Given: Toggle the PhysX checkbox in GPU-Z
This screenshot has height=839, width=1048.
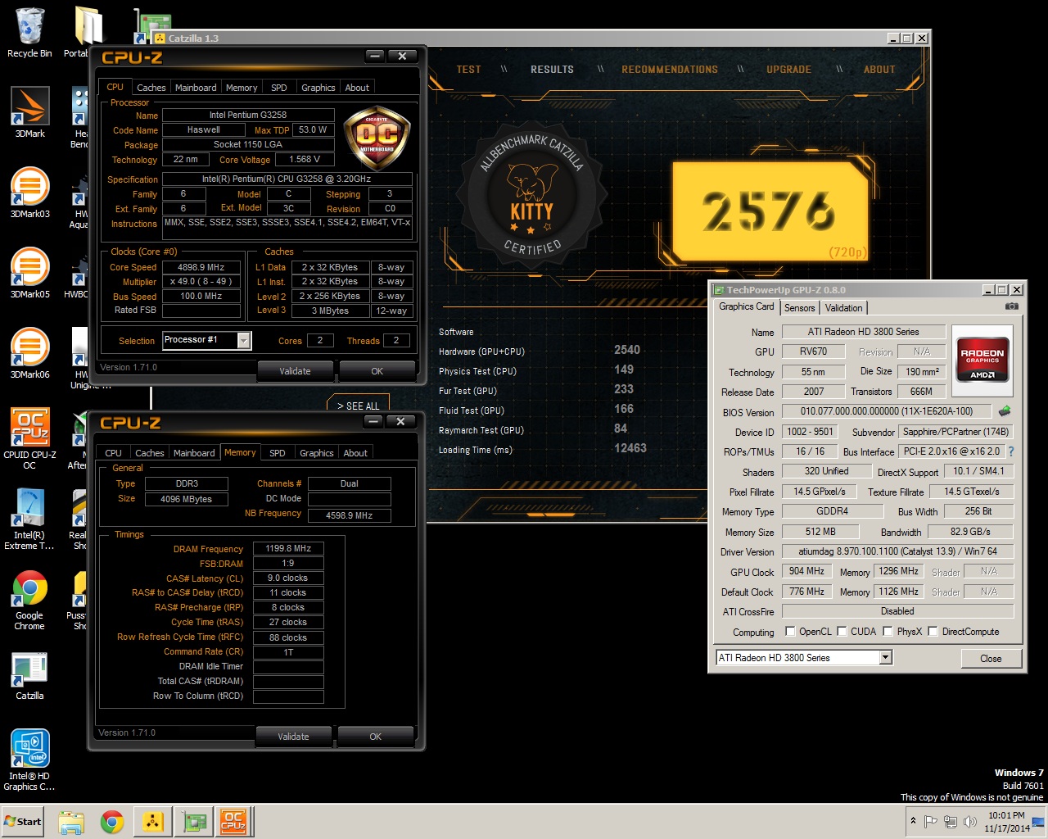Looking at the screenshot, I should coord(888,632).
